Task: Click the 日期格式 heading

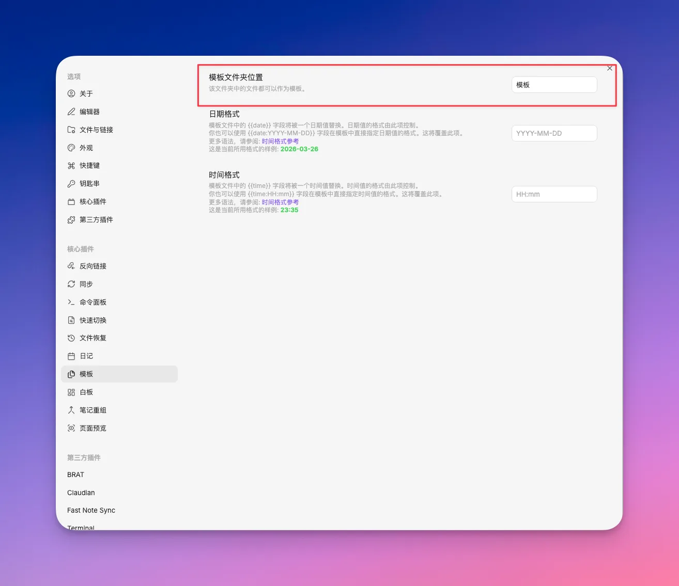Action: 224,114
